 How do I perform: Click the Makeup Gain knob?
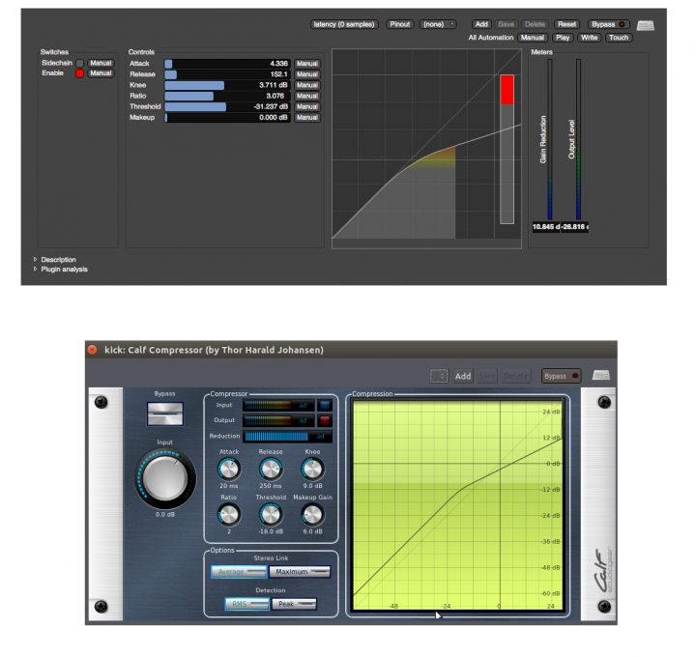click(x=312, y=515)
